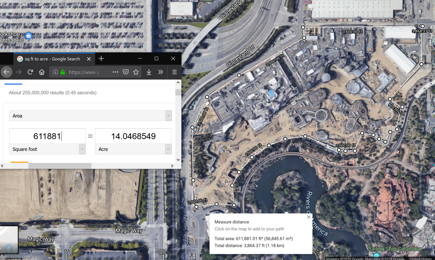The image size is (435, 260).
Task: Click the 14.0468549 acre result field
Action: point(133,136)
